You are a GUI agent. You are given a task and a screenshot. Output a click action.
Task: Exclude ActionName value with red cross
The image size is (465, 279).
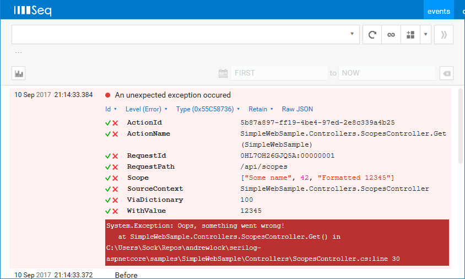tap(115, 134)
